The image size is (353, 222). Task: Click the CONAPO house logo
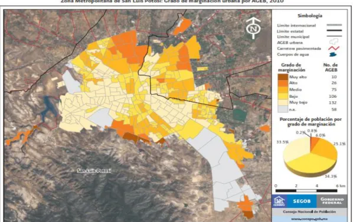pos(279,201)
